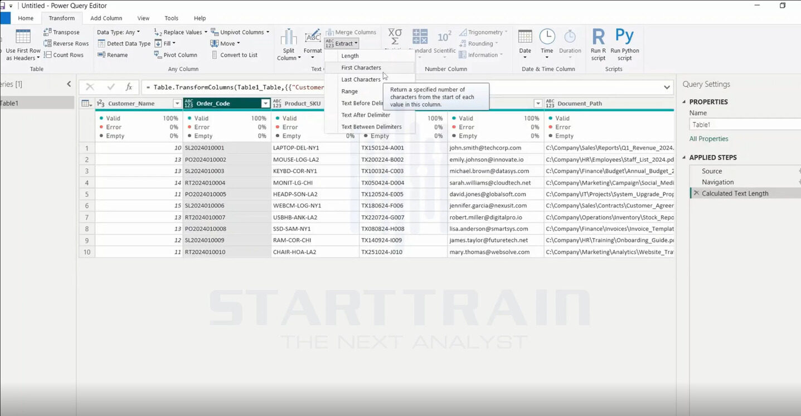Open the Customer_Name column filter dropdown
This screenshot has height=416, width=801.
point(177,103)
